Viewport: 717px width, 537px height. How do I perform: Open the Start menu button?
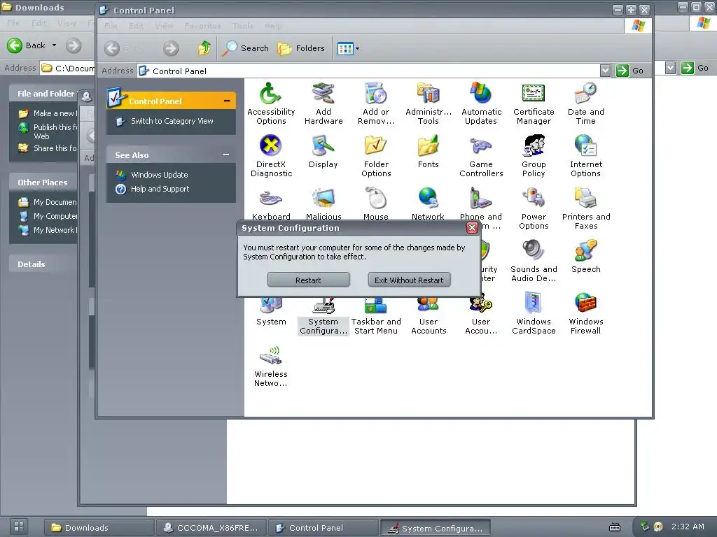(19, 526)
